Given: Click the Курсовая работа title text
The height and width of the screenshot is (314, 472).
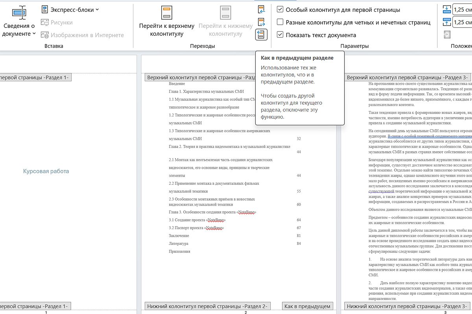Looking at the screenshot, I should point(46,171).
